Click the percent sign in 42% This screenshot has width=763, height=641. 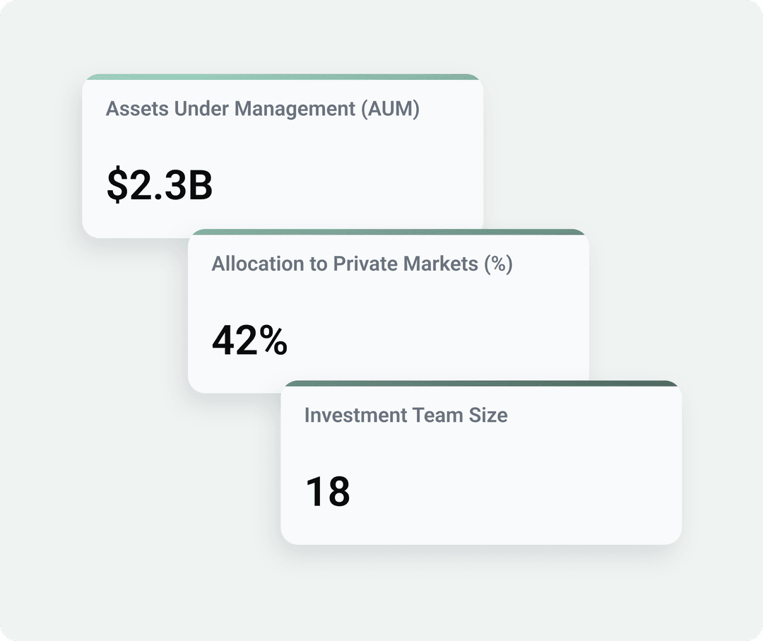pos(271,341)
